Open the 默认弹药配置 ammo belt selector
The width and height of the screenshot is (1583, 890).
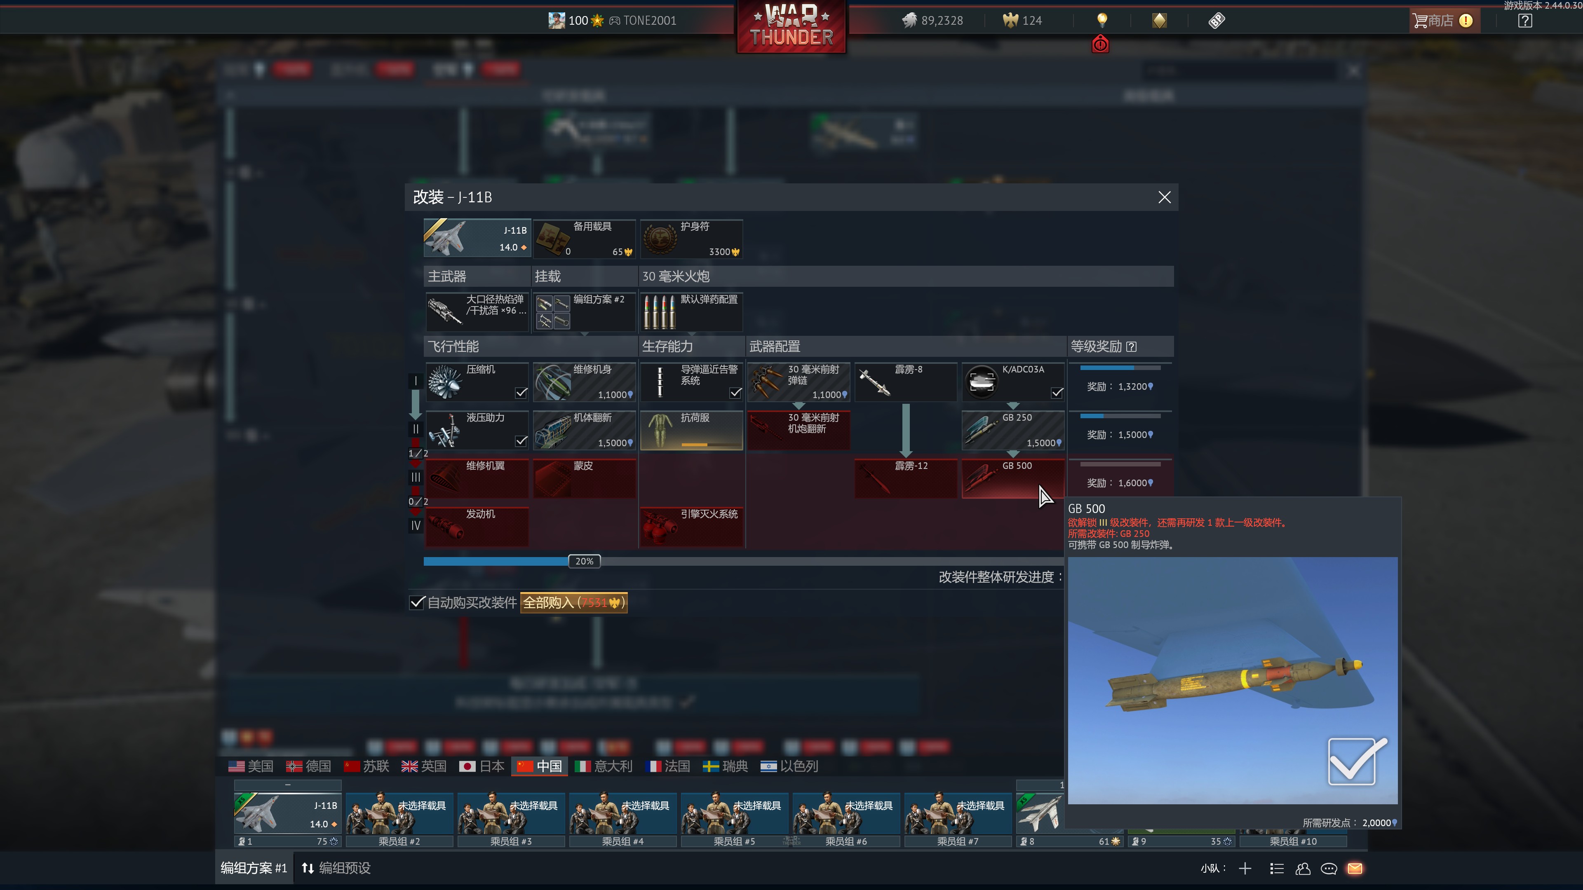click(691, 311)
